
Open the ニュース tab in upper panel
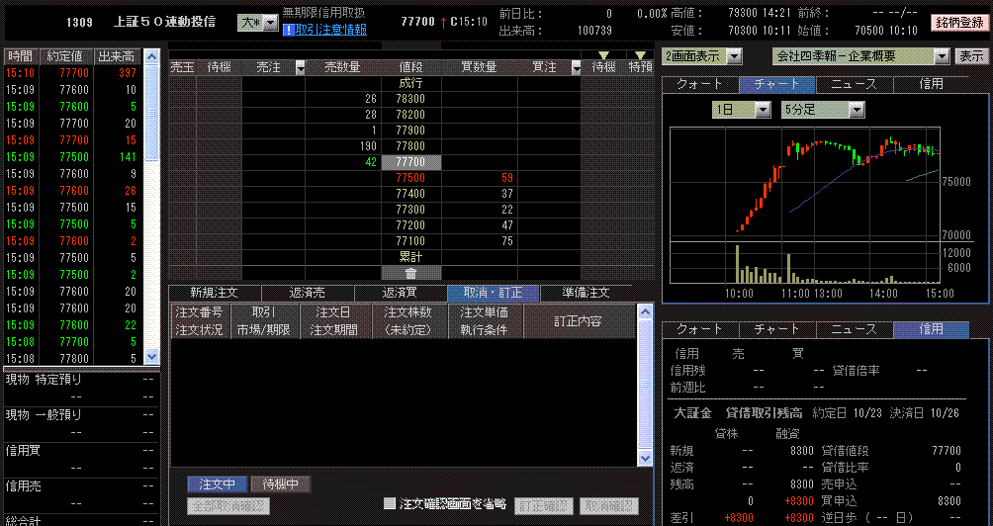pos(854,85)
